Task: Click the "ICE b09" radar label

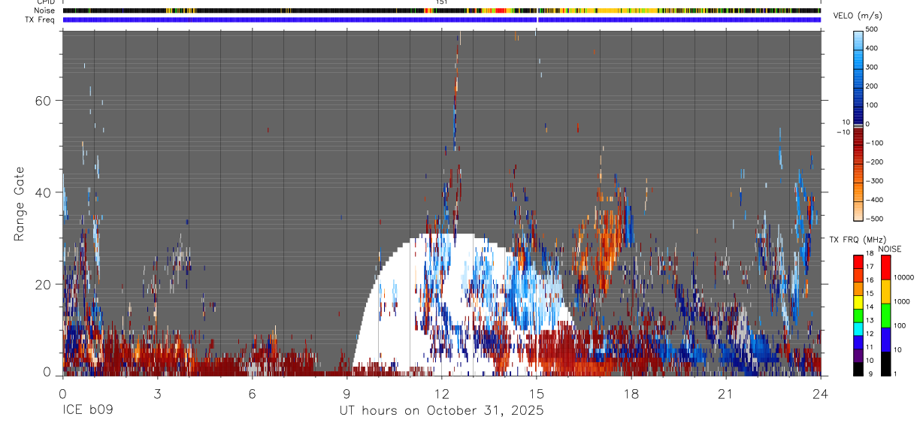Action: click(x=88, y=410)
